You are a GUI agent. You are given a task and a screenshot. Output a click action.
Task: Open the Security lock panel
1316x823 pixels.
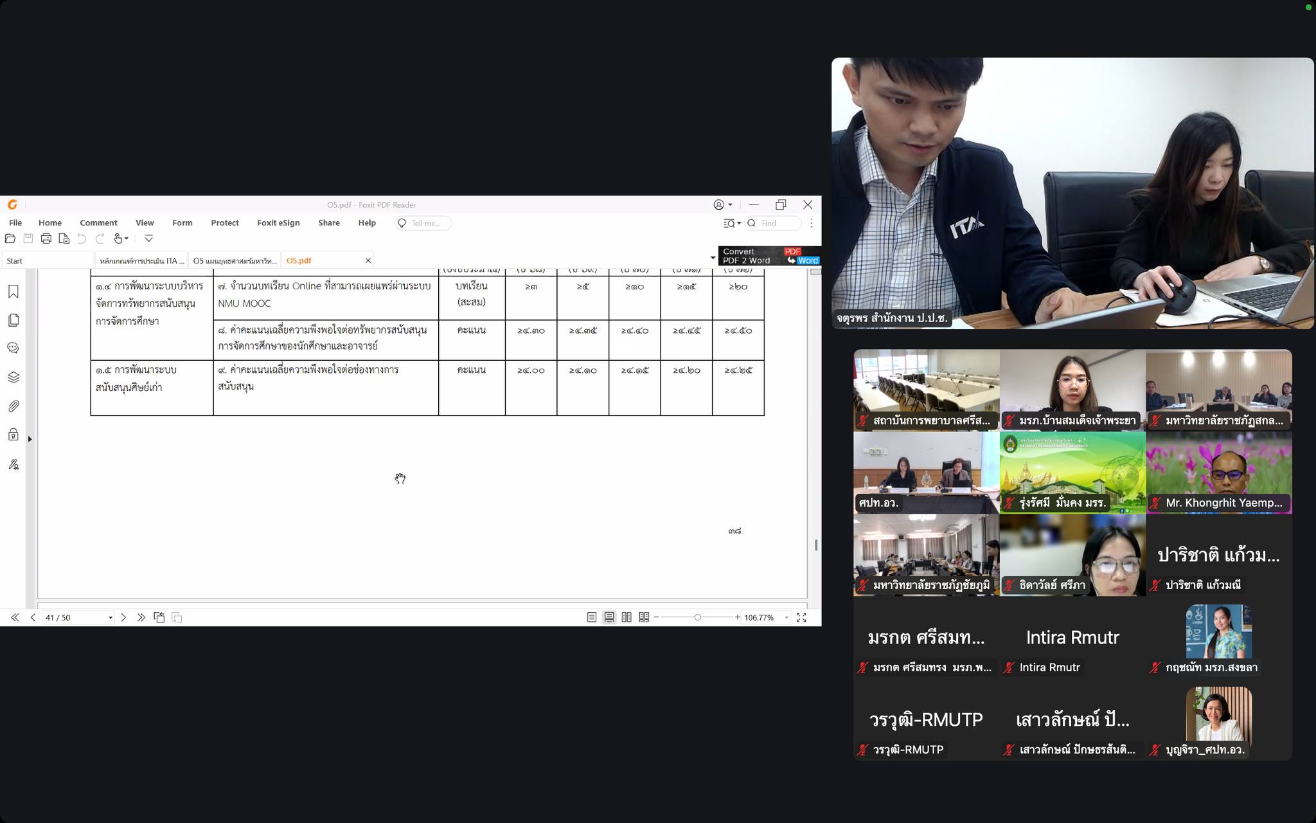13,435
